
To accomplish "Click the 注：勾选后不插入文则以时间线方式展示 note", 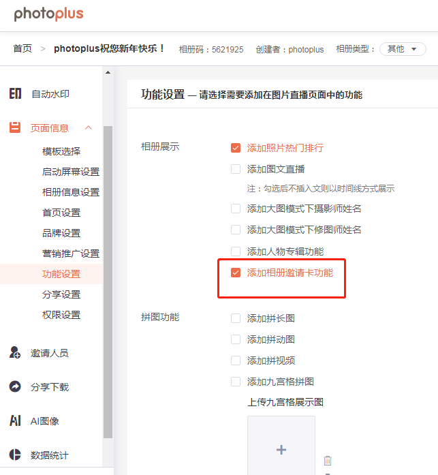I will [321, 188].
